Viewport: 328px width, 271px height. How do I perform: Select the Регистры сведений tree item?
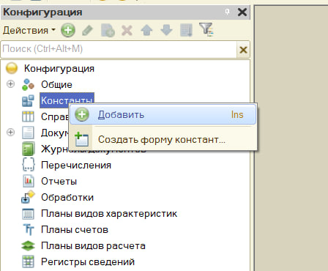(x=88, y=261)
